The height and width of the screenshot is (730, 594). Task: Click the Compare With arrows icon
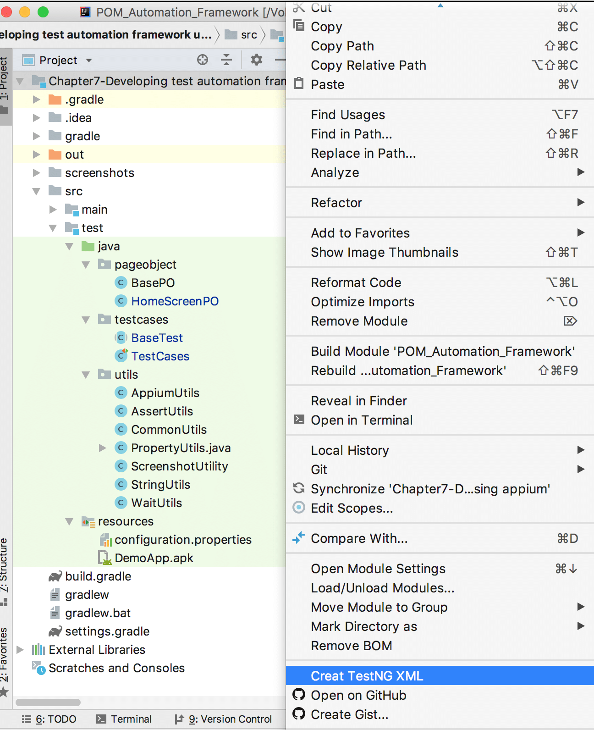[x=299, y=538]
